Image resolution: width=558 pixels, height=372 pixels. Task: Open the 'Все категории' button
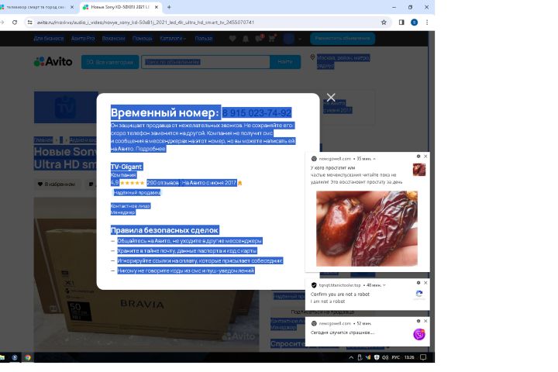[110, 62]
